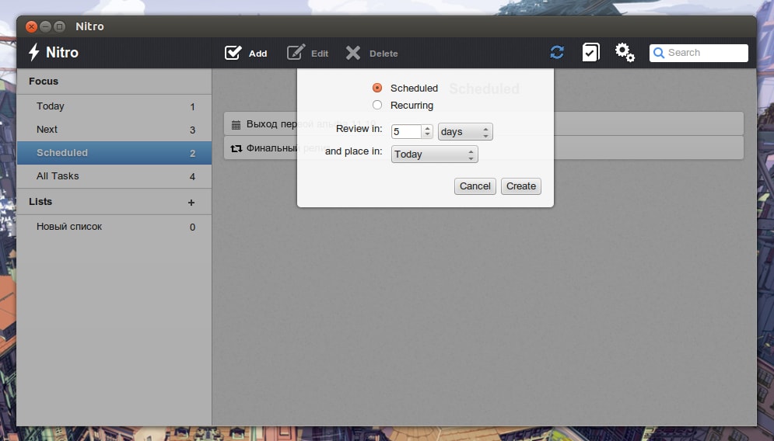Increase the Review in value with the up arrow
Image resolution: width=774 pixels, height=441 pixels.
pyautogui.click(x=428, y=128)
